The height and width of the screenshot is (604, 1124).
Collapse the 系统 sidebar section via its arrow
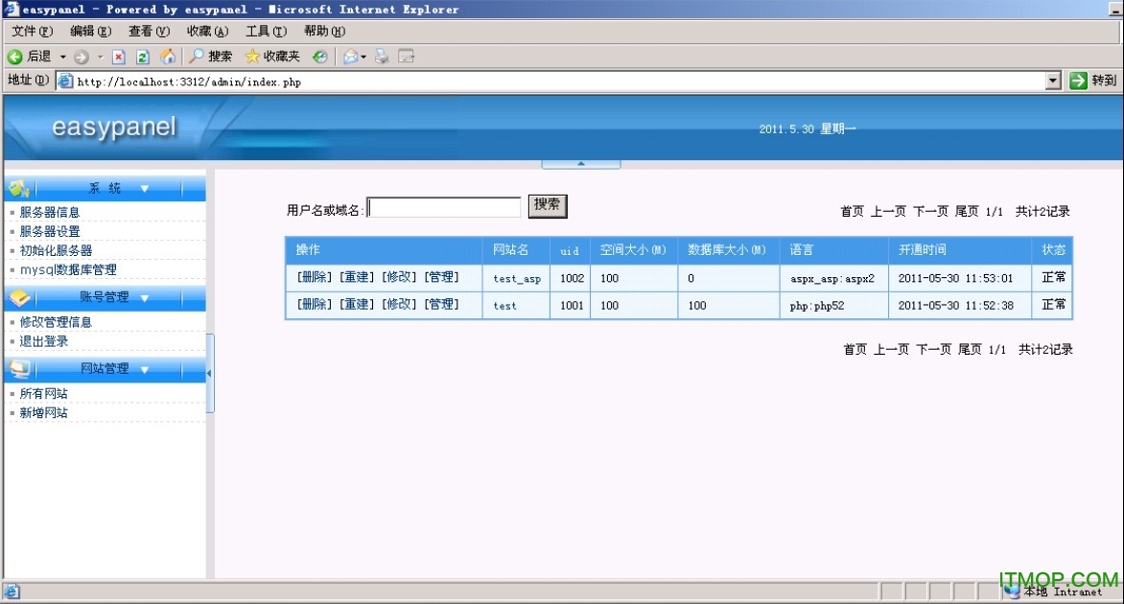[x=143, y=189]
